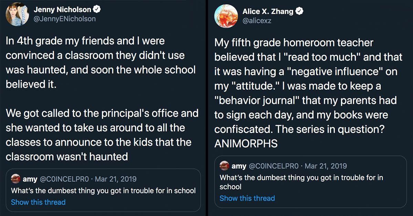
Task: Click amy's avatar in Alice Zhang's quoted tweet
Action: click(225, 166)
